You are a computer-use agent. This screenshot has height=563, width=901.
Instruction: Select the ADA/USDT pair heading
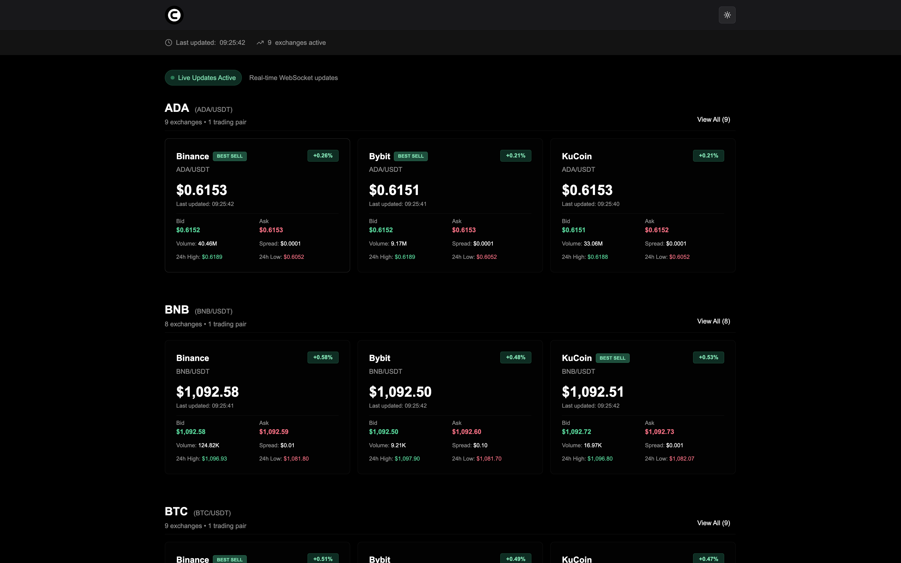[214, 109]
